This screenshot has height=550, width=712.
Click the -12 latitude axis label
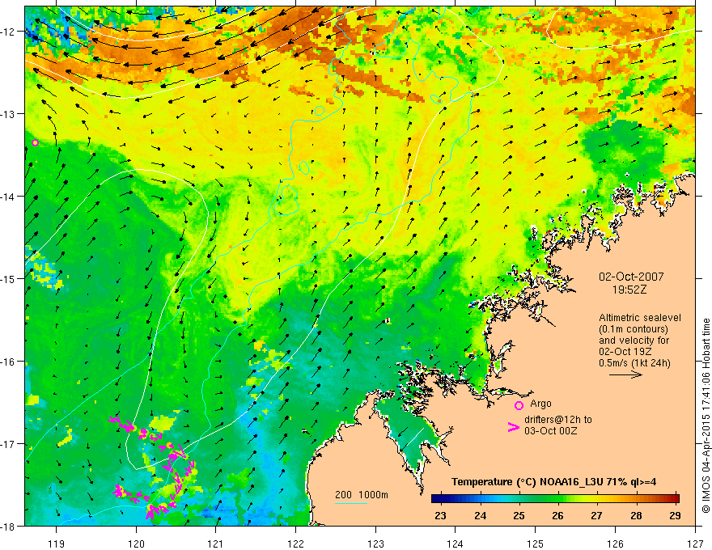[9, 32]
